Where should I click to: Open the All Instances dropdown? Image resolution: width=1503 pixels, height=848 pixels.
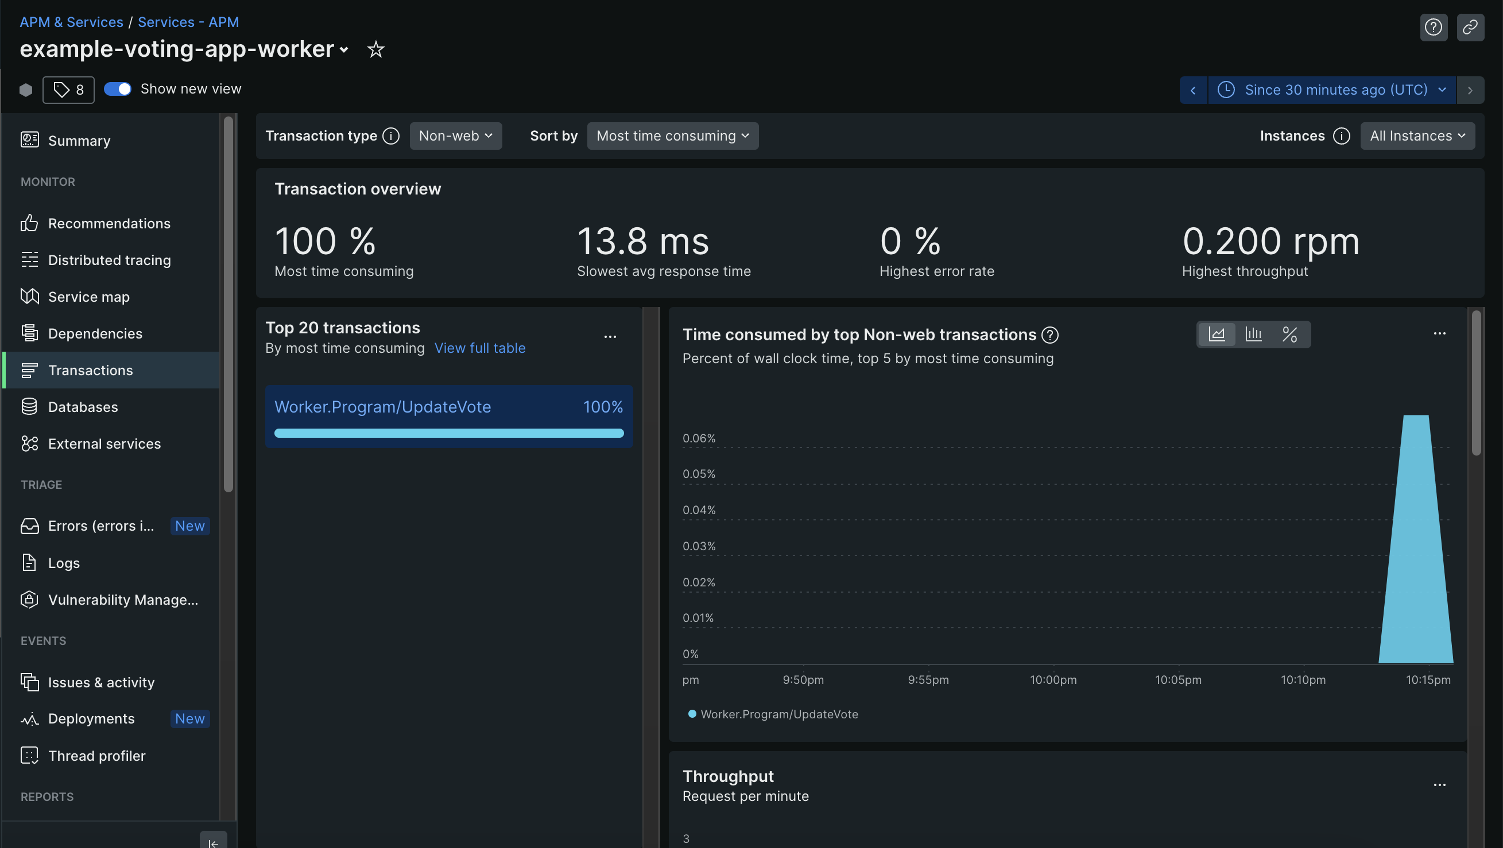pyautogui.click(x=1417, y=136)
